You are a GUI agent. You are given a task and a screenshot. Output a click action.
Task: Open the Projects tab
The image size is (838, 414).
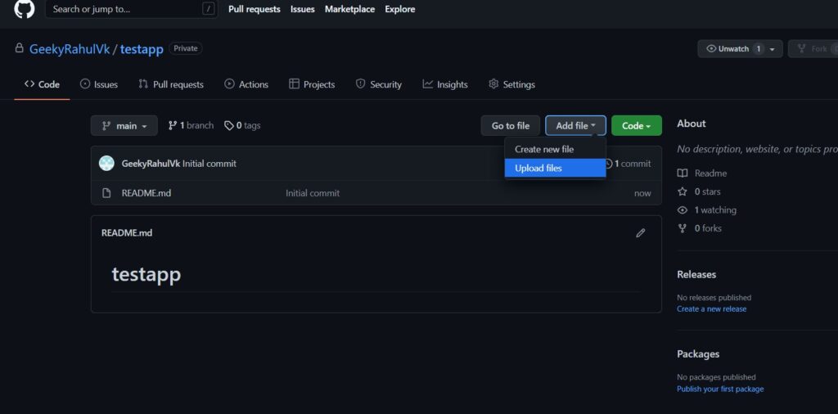click(x=312, y=84)
